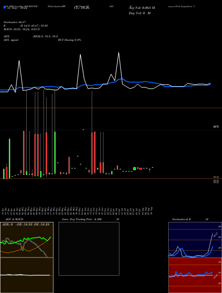
Task: Click the lower MACD sub-chart panel
Action: click(x=27, y=275)
